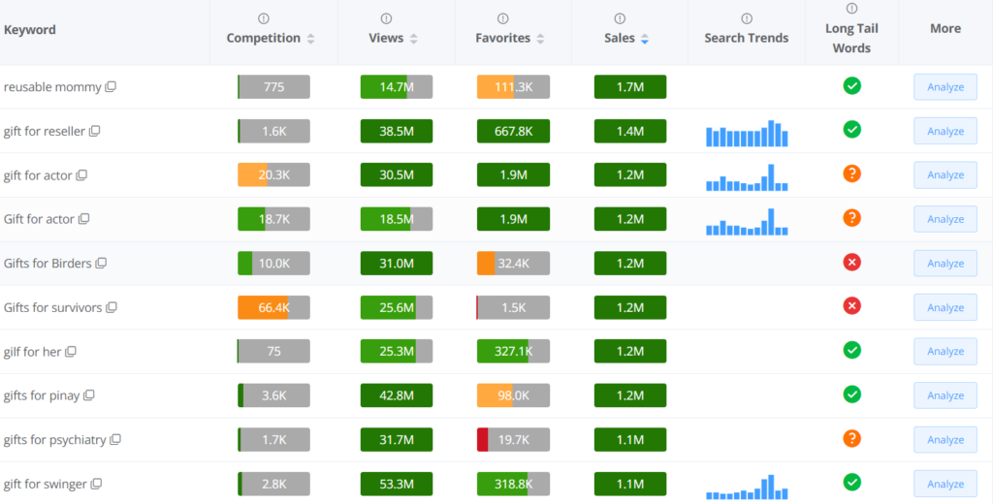Image resolution: width=993 pixels, height=504 pixels.
Task: Sort by Views using sort arrows
Action: pos(413,39)
